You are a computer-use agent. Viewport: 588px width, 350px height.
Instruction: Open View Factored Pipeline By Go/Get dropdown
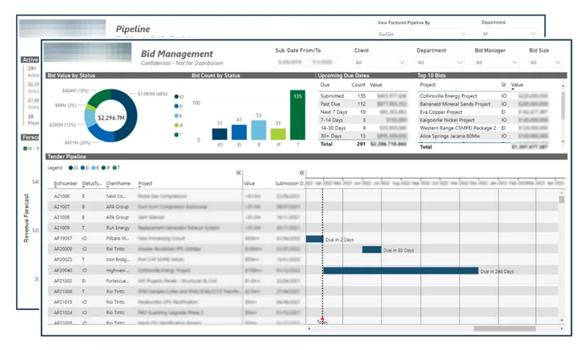click(x=422, y=34)
